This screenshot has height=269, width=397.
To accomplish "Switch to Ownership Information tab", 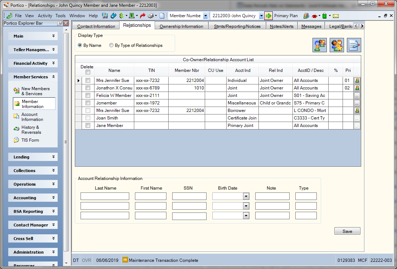I will coord(181,26).
